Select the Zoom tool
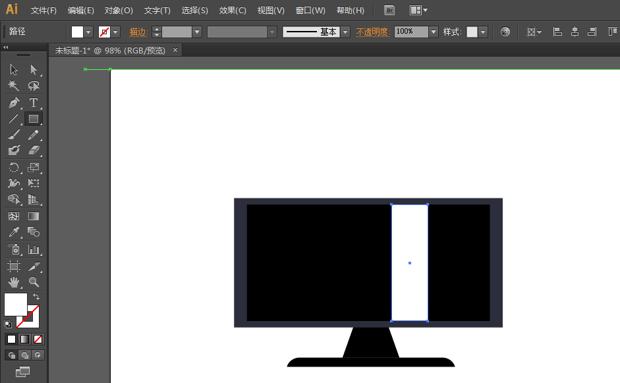 pyautogui.click(x=33, y=281)
